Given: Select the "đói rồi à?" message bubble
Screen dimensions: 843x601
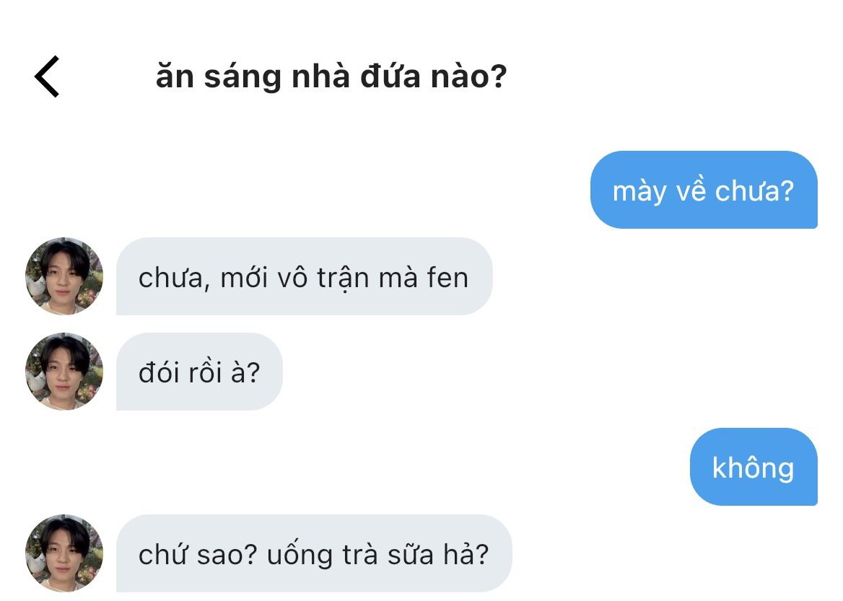Looking at the screenshot, I should tap(198, 372).
